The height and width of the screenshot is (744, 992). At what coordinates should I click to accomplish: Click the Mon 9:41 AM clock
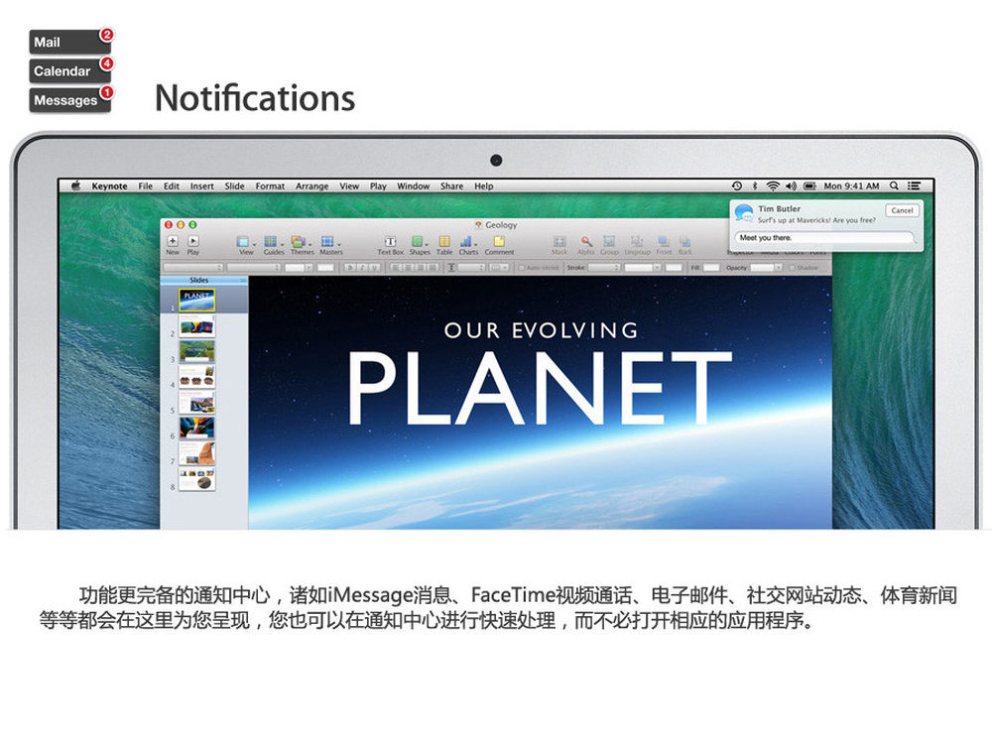(x=851, y=186)
